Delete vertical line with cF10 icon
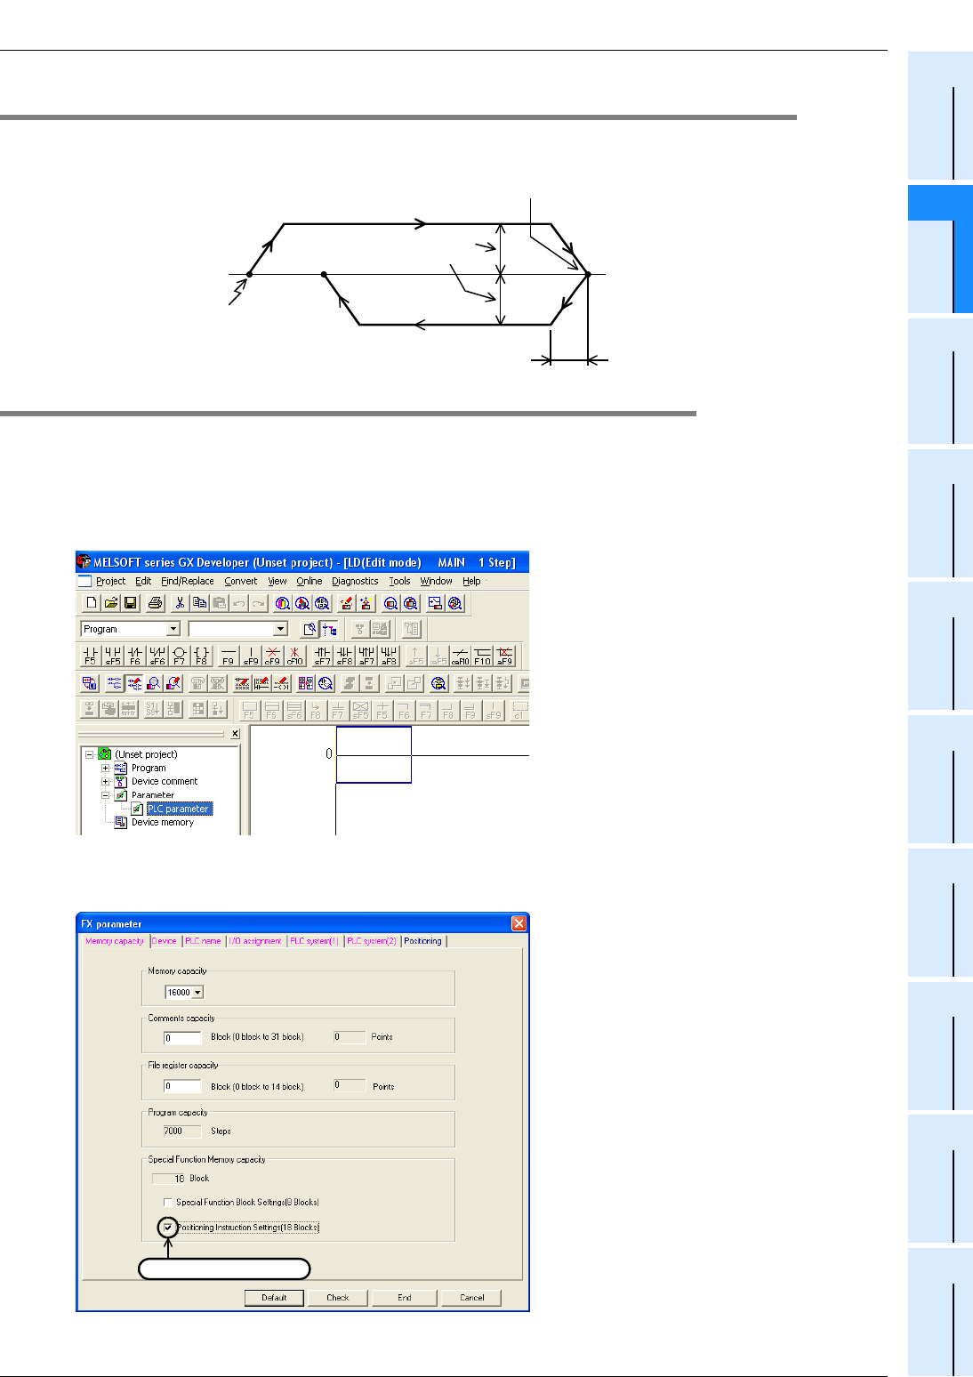 (295, 656)
